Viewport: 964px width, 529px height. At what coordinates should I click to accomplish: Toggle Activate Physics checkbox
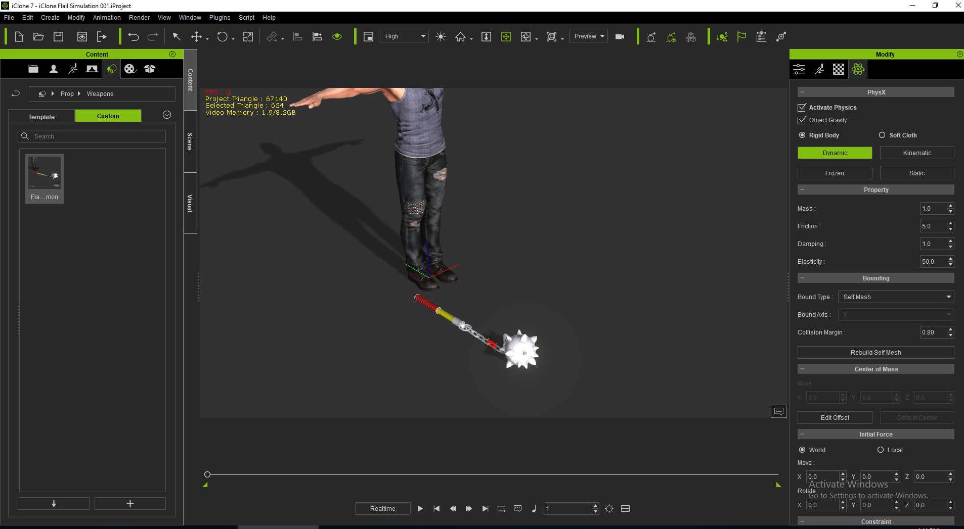click(802, 108)
